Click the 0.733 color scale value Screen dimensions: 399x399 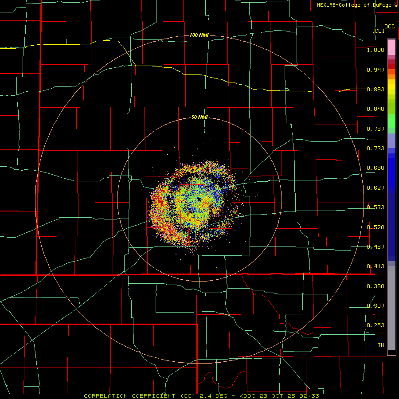click(376, 149)
